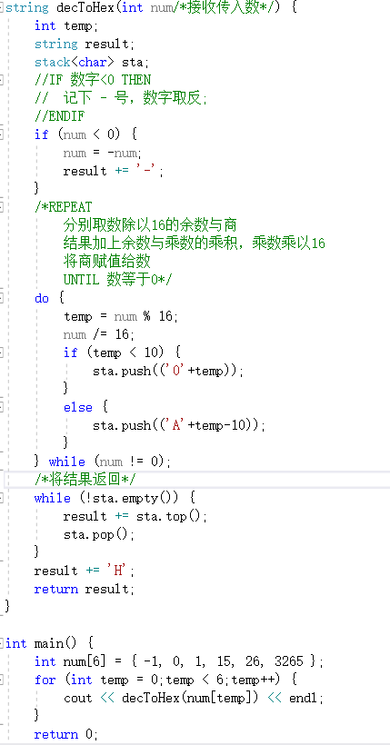390x745 pixels.
Task: Collapse the if (temp < 10) block
Action: tap(2, 353)
